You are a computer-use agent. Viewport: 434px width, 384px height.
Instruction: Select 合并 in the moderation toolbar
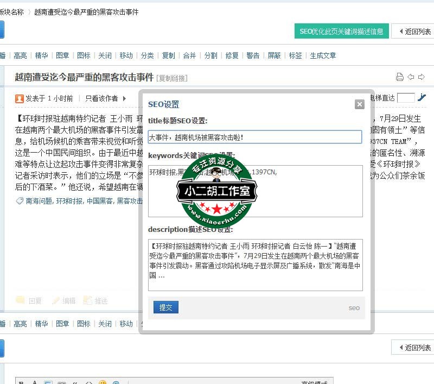click(x=189, y=55)
